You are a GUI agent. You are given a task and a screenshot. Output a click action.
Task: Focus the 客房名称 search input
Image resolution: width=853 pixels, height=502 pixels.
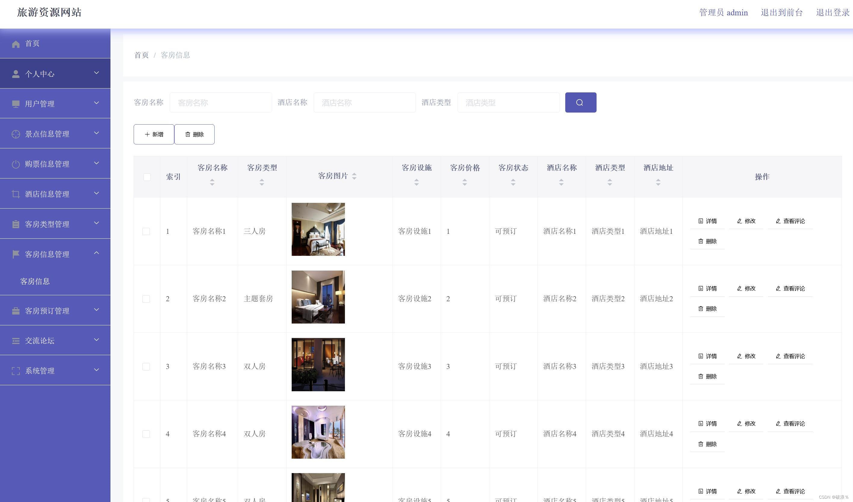tap(221, 103)
